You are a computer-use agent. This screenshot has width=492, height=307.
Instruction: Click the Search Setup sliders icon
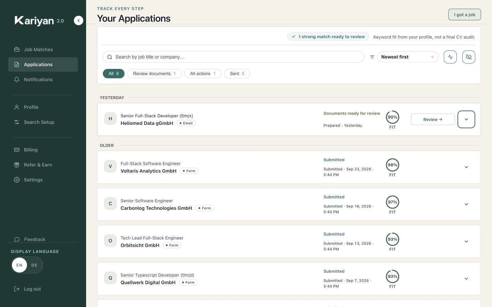click(17, 122)
